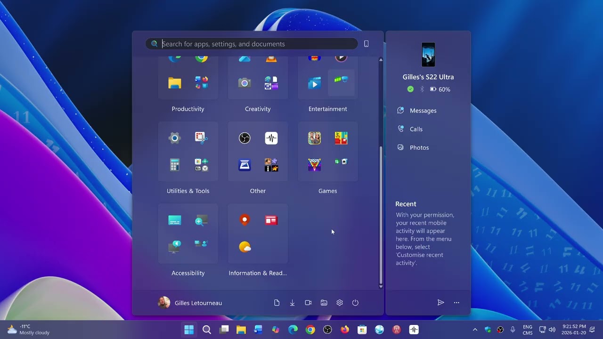Expand the remaining apps in the Accessibility folder
The height and width of the screenshot is (339, 603).
[x=202, y=243]
